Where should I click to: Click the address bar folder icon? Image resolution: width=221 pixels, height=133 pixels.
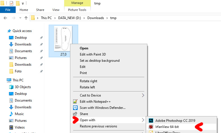click(33, 18)
